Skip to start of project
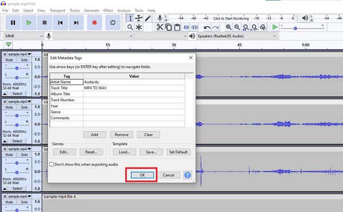The width and height of the screenshot is (343, 212). [60, 22]
